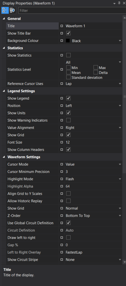Open the window position dropdown arrow
This screenshot has width=126, height=286.
click(114, 3)
